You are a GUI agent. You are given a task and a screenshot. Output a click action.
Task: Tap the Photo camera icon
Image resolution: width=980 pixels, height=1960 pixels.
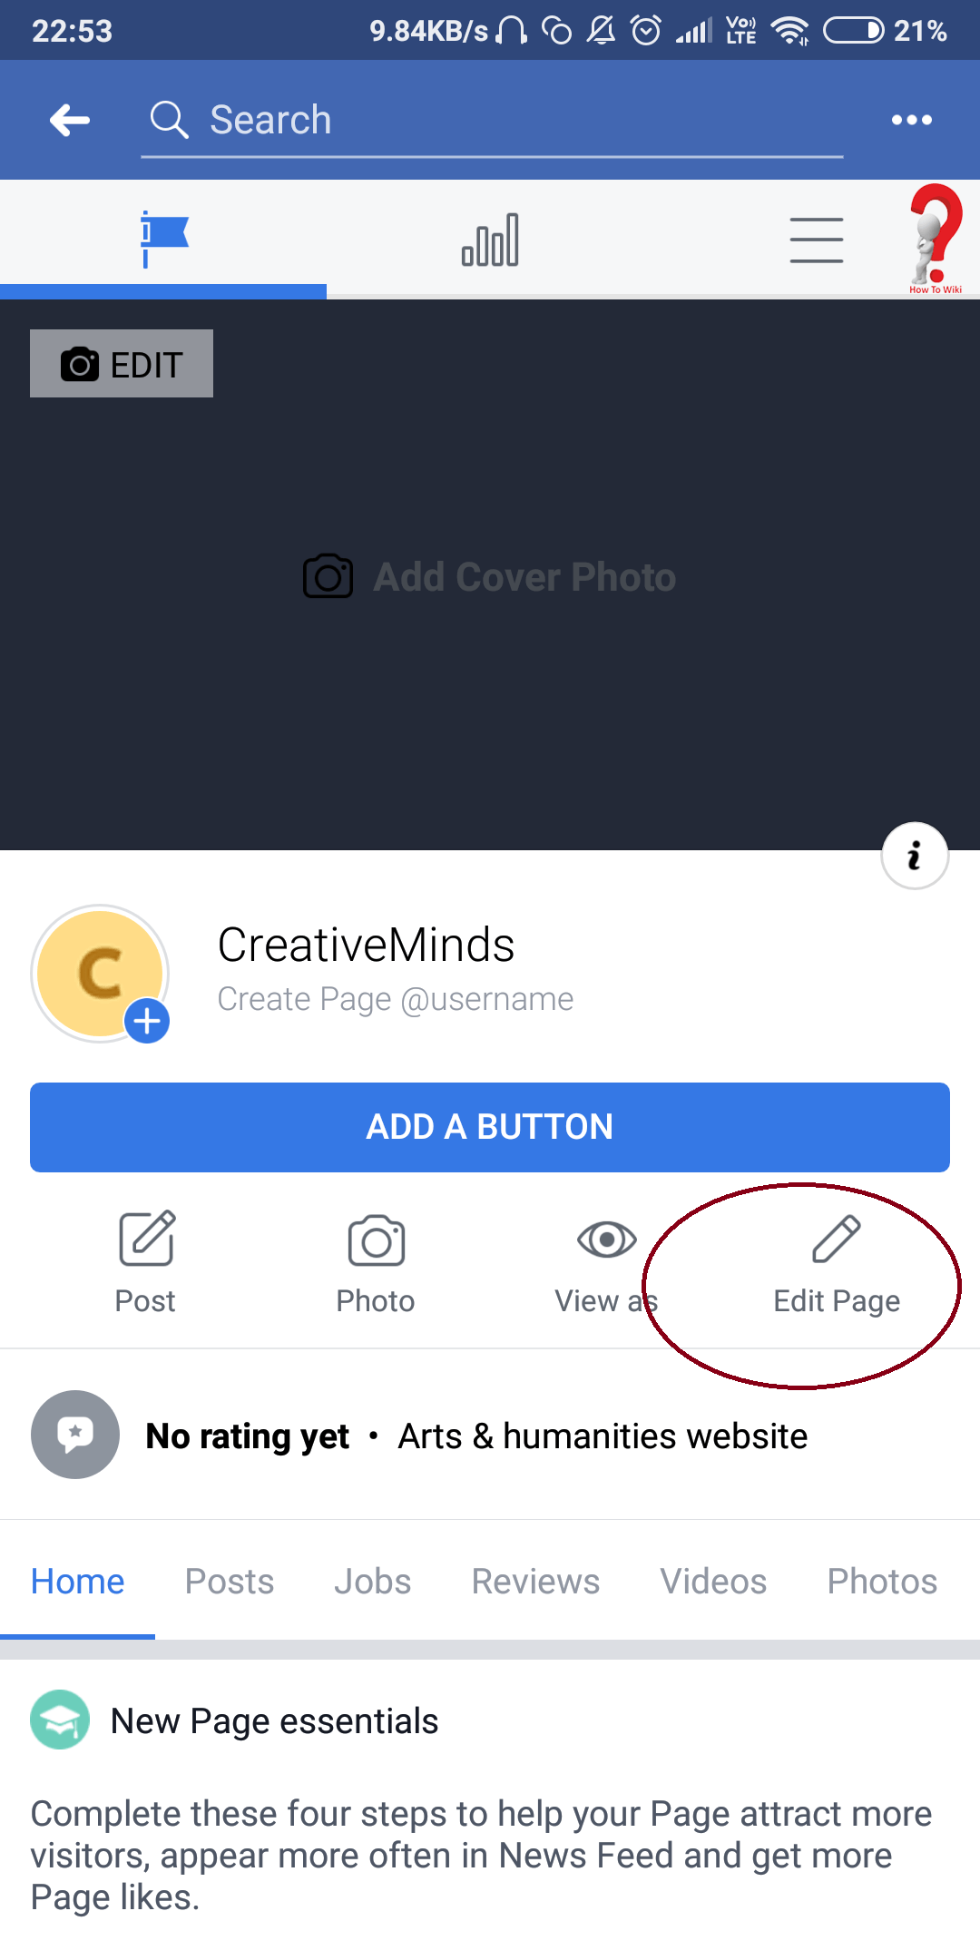[376, 1240]
